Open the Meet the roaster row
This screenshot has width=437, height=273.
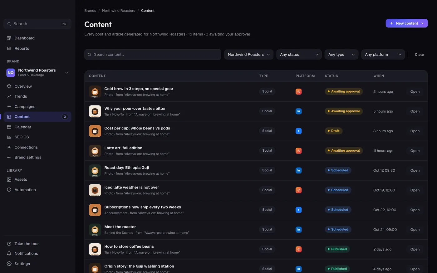[415, 230]
